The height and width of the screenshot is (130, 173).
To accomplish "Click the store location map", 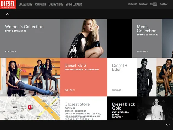I will pyautogui.click(x=30, y=108).
